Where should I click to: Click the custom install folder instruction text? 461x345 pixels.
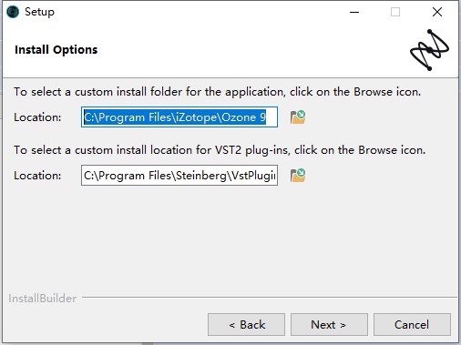coord(218,92)
